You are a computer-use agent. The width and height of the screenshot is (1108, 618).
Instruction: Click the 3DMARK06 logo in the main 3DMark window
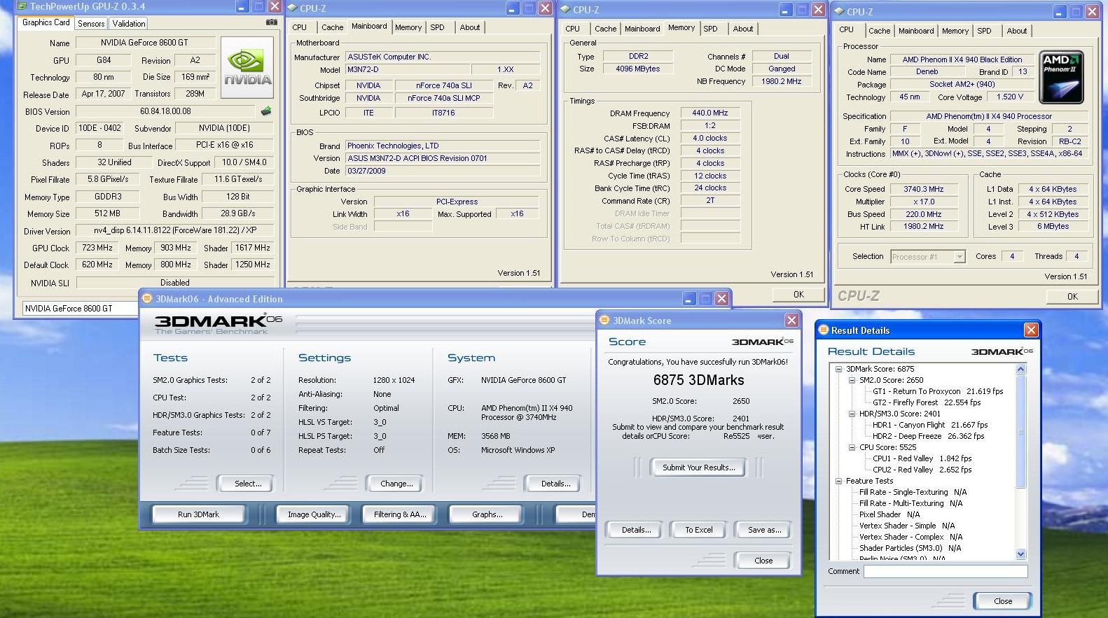click(x=219, y=323)
